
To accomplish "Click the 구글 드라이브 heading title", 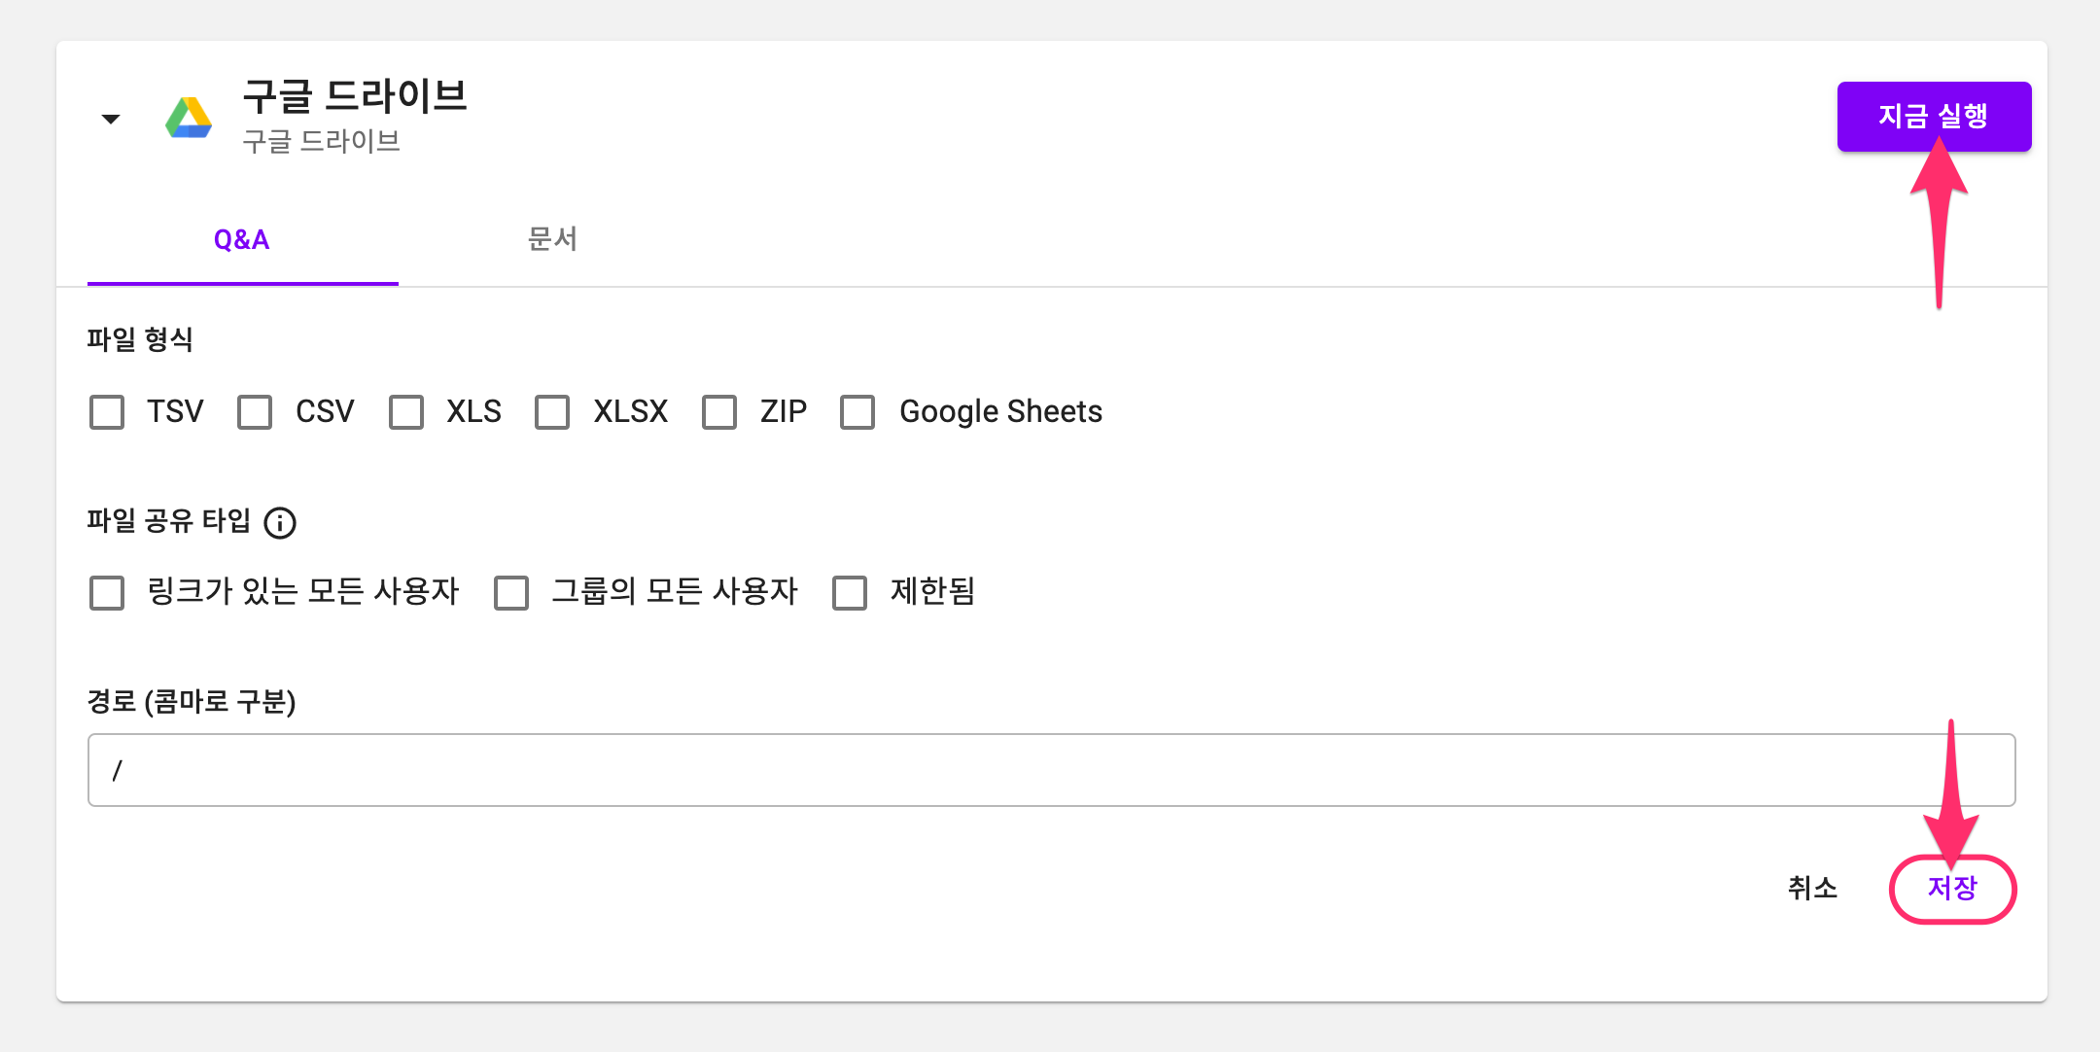I will click(x=355, y=96).
